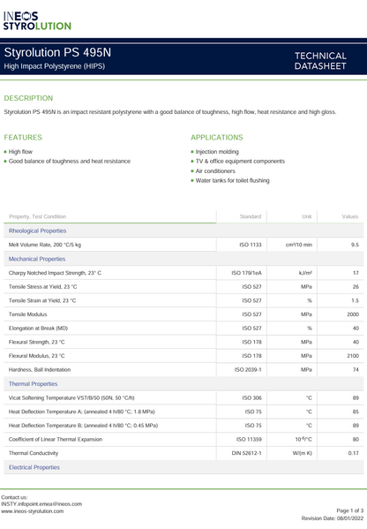
Task: Click the Thermal Properties section header
Action: 33,384
